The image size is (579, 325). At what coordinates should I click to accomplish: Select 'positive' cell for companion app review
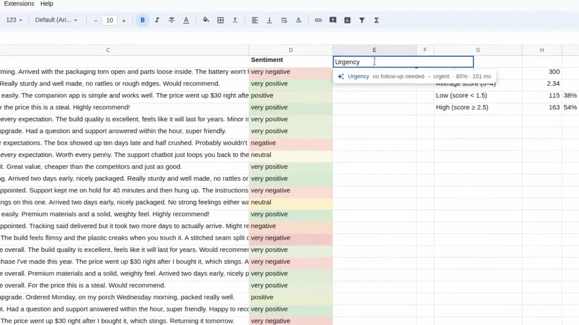point(290,95)
